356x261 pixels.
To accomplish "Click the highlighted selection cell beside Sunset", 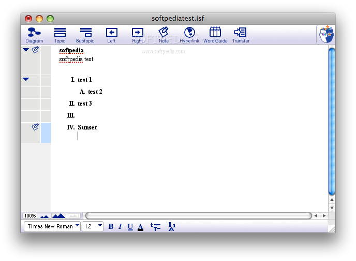I will pos(46,133).
